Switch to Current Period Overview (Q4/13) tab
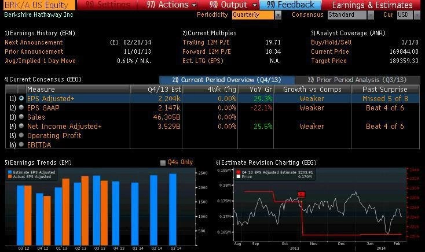 click(x=227, y=80)
